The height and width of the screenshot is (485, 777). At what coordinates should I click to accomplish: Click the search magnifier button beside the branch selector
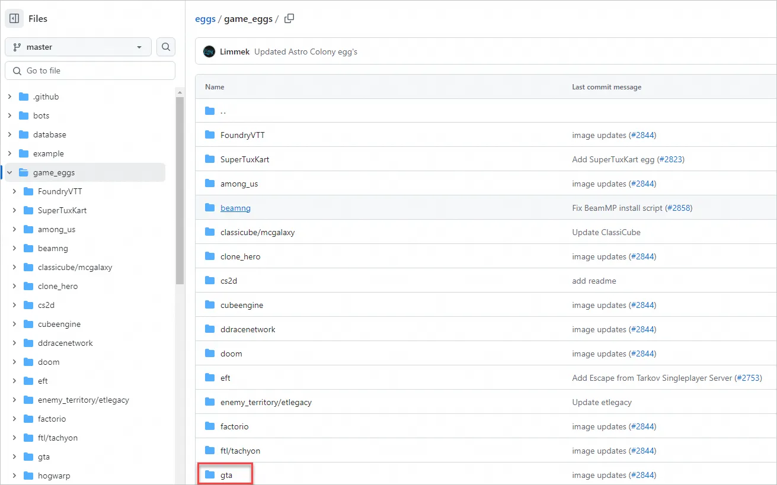tap(166, 47)
